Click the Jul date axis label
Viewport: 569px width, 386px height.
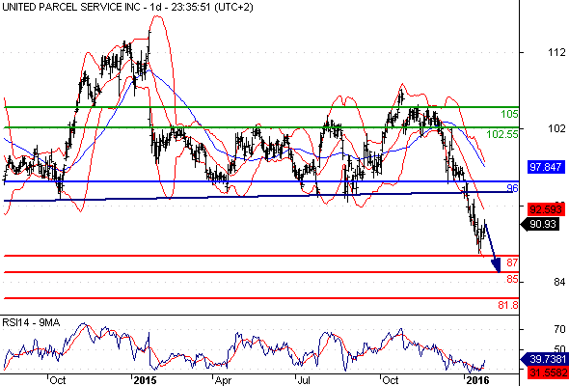(304, 380)
